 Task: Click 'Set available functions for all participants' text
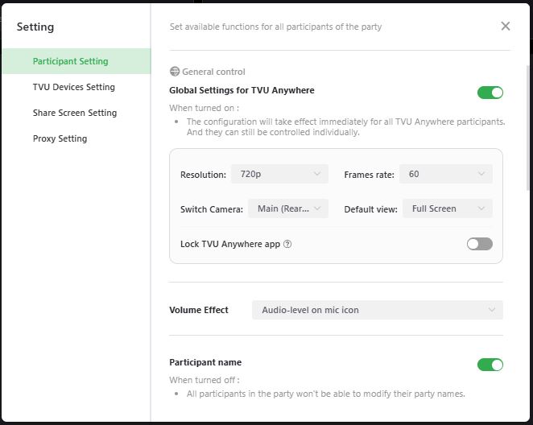pyautogui.click(x=275, y=27)
